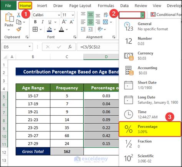Screen dimensions: 182x167
Task: Switch to the Insert tab
Action: coord(42,6)
